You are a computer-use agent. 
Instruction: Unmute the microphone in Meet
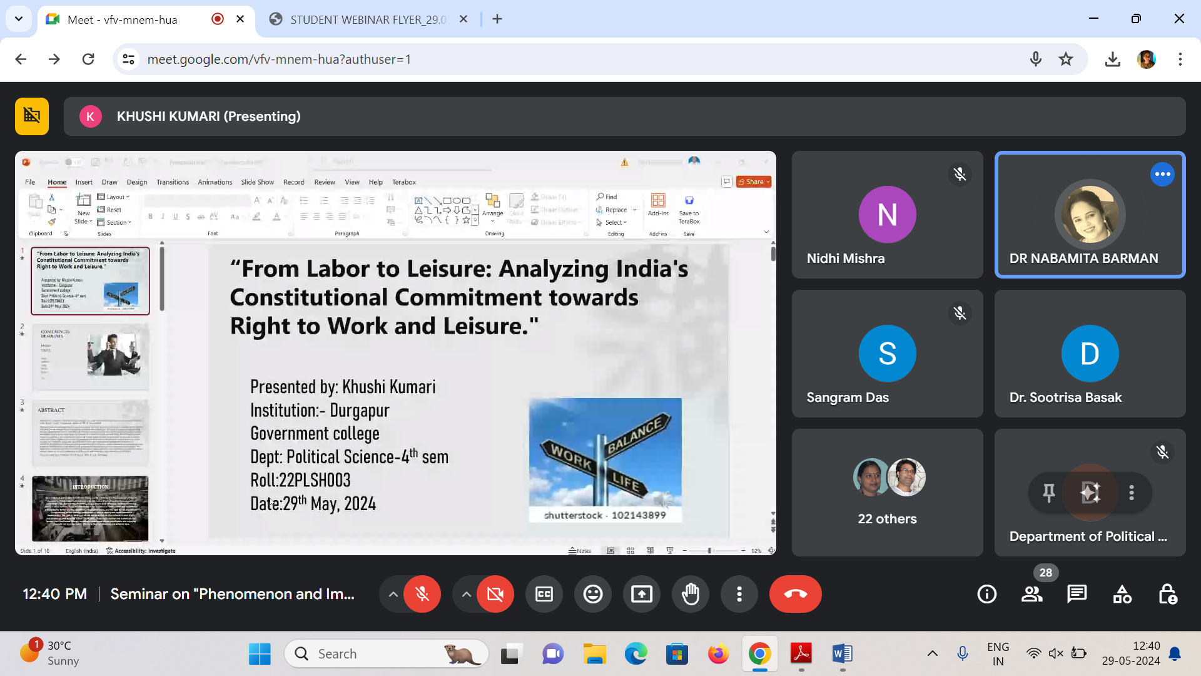(x=422, y=594)
